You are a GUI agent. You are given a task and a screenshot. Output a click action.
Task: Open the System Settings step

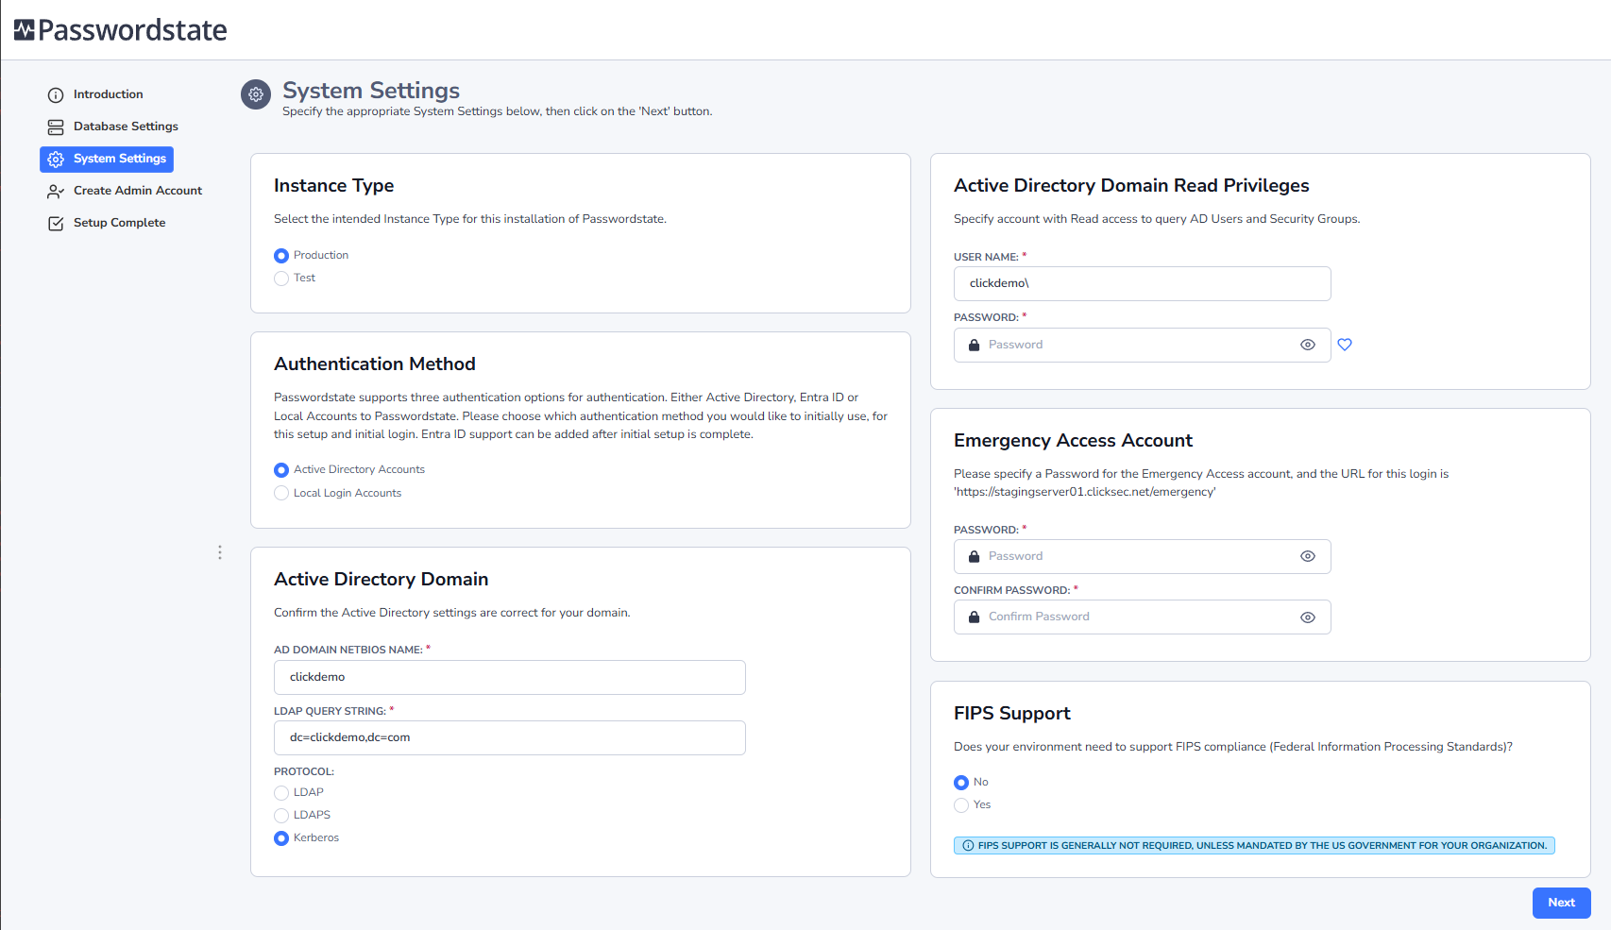click(x=107, y=160)
